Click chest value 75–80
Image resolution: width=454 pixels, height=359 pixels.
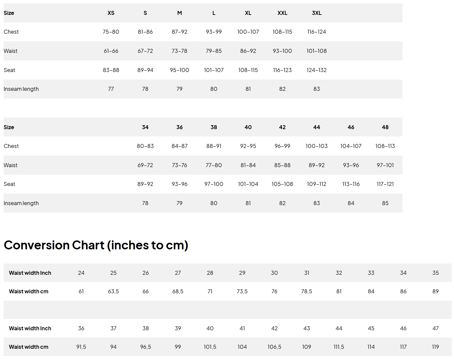[x=111, y=32]
